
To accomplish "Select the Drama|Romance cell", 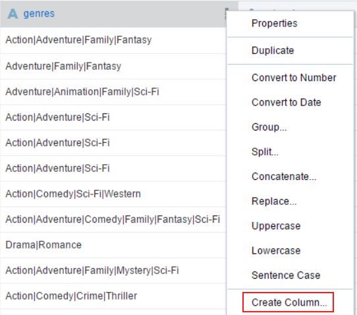I will 113,245.
